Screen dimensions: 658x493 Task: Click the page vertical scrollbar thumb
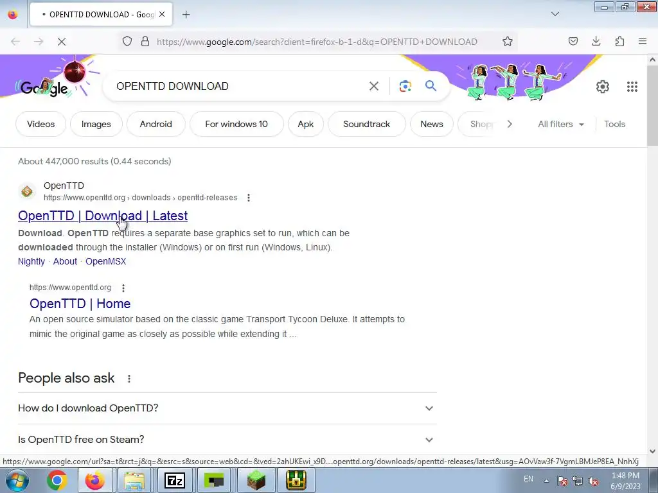[652, 107]
